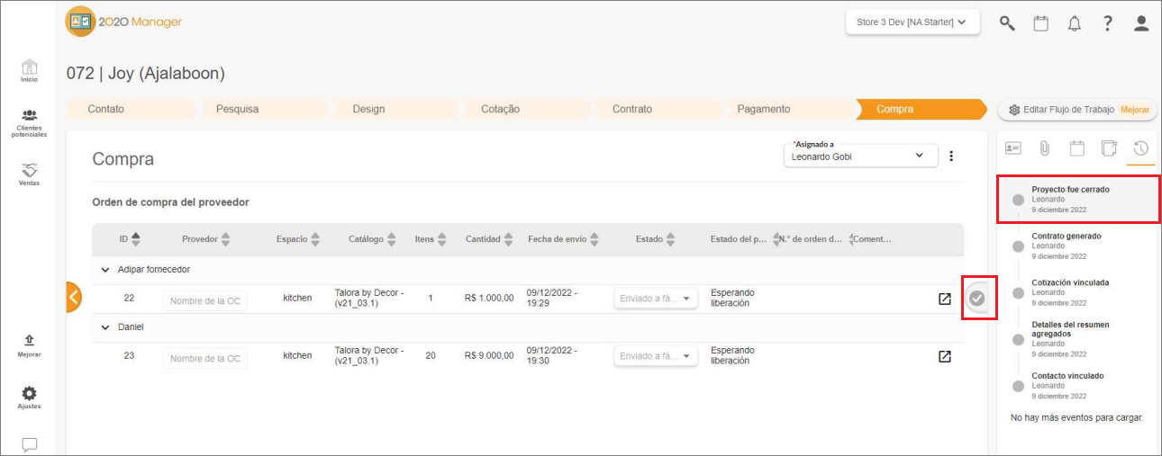Go to the Contrato workflow step
This screenshot has height=456, width=1162.
(632, 109)
